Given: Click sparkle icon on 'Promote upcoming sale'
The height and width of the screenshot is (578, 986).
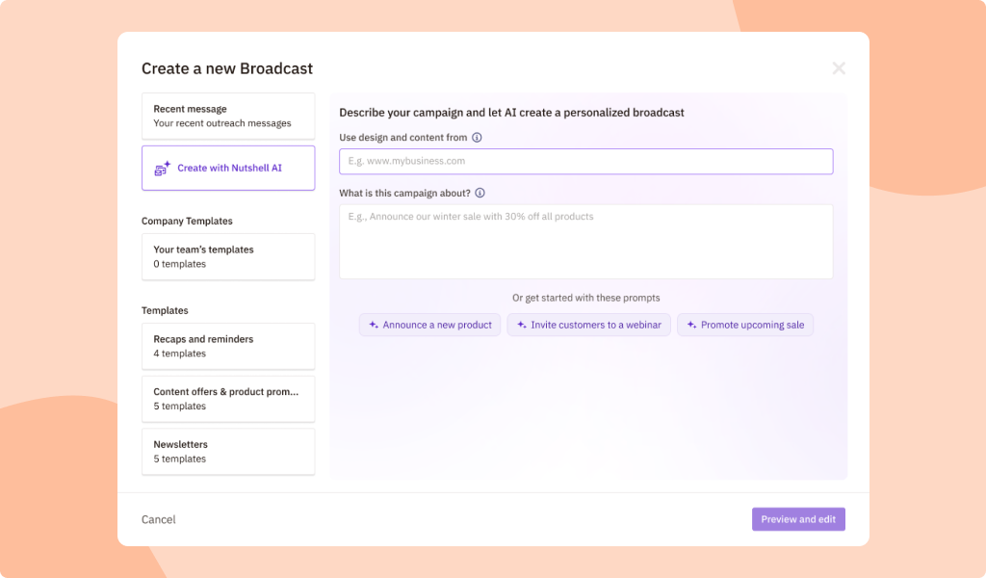Looking at the screenshot, I should (x=691, y=326).
